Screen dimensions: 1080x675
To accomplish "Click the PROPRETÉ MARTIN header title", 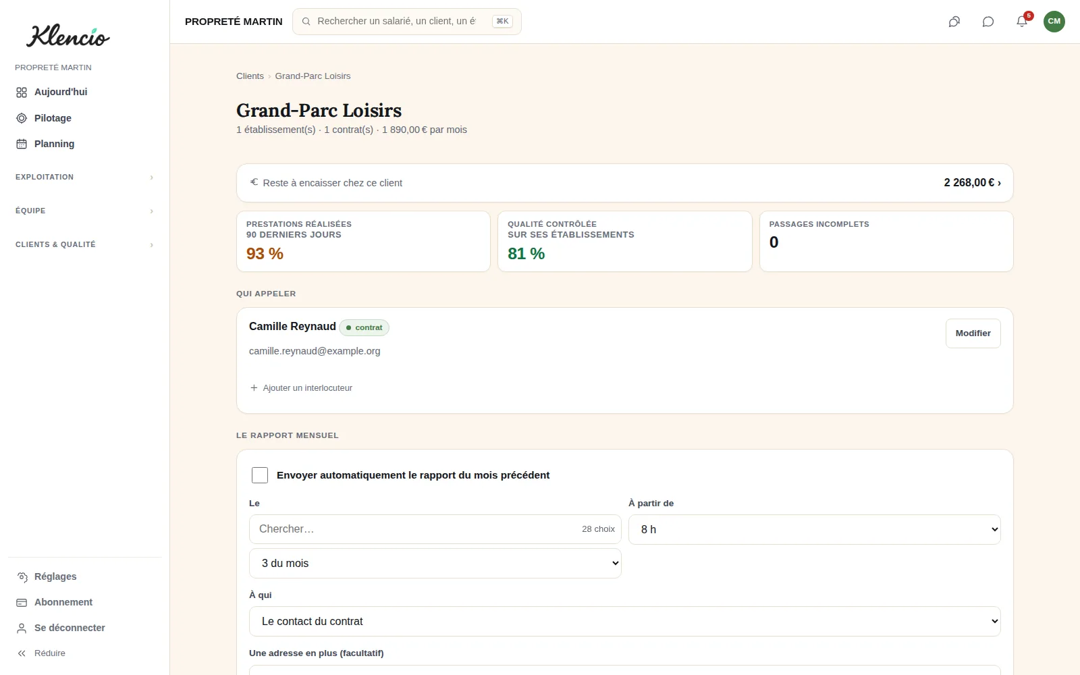I will (x=234, y=22).
